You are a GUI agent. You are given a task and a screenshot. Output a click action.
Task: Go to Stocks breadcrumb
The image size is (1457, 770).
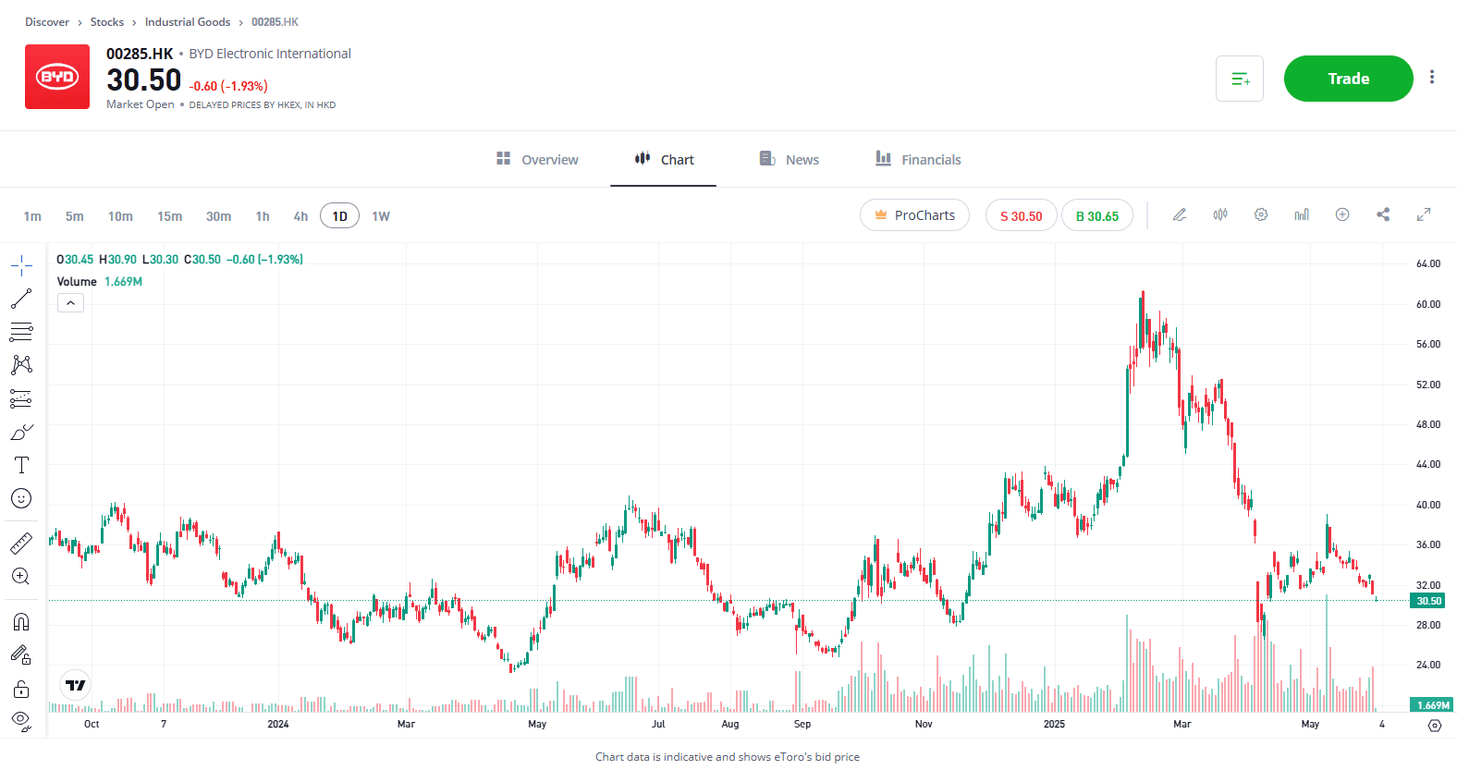[107, 22]
